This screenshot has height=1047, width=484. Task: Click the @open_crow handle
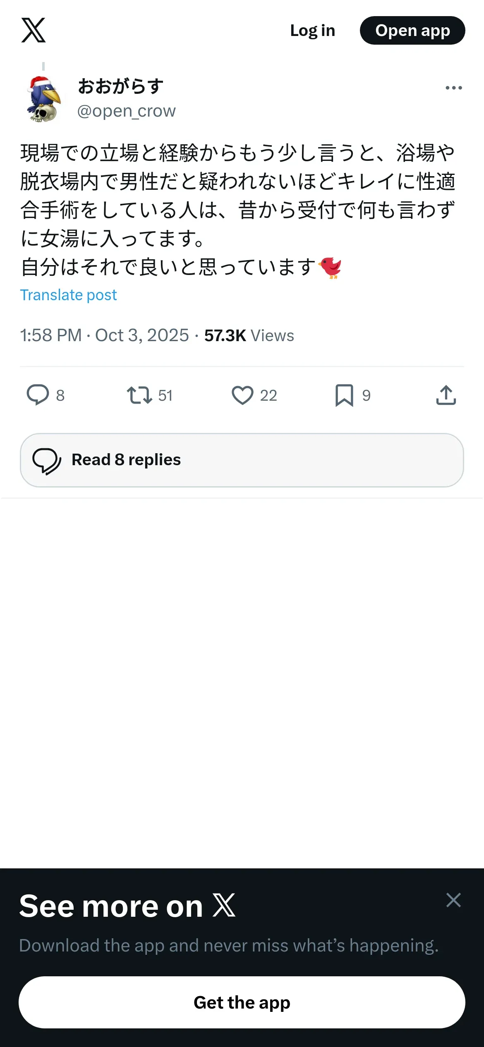[126, 111]
